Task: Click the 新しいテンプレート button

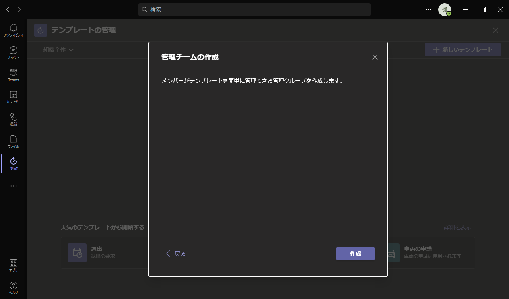Action: (x=463, y=50)
